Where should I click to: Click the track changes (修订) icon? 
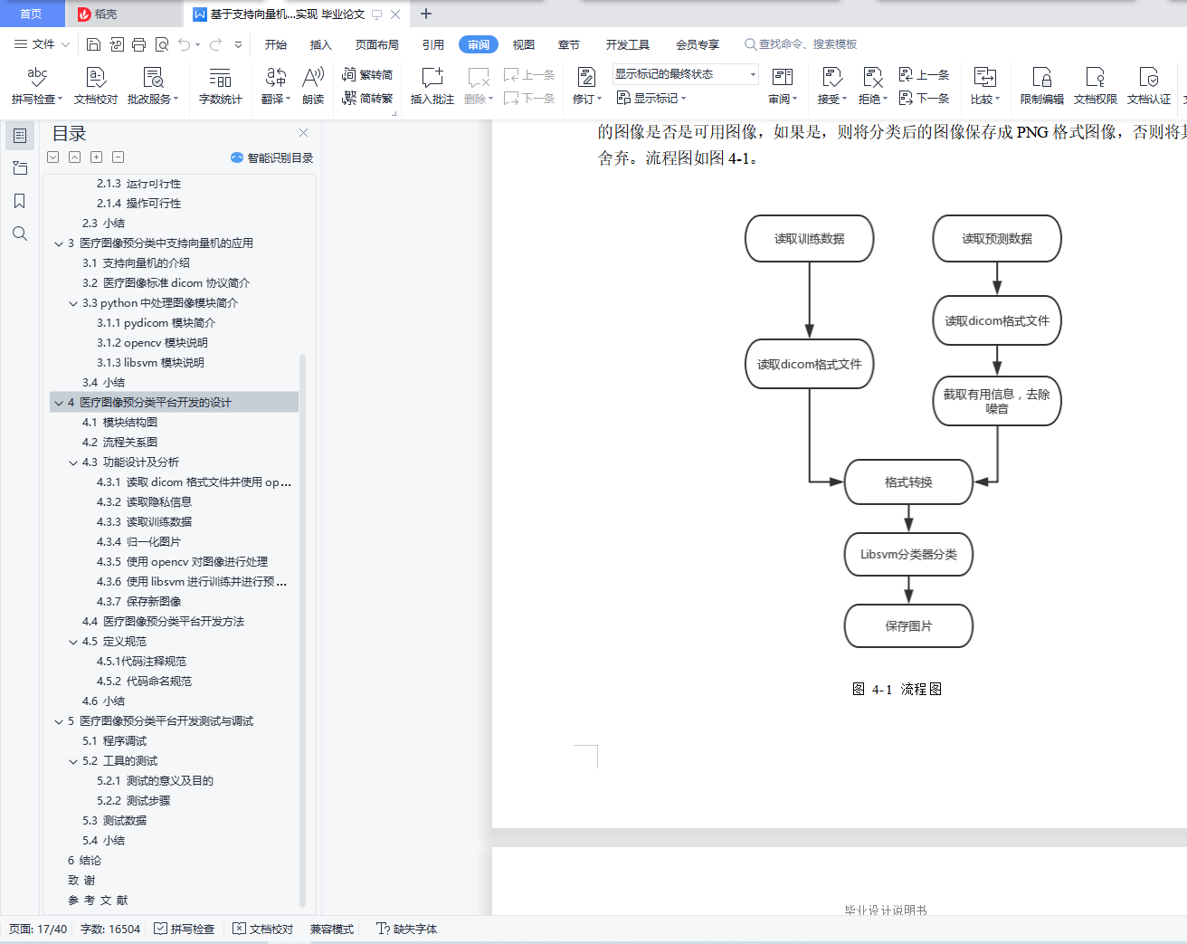click(x=586, y=78)
